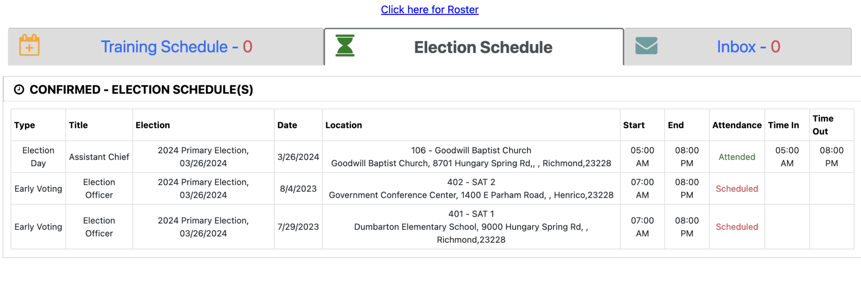
Task: Click the green Attended status
Action: (737, 157)
